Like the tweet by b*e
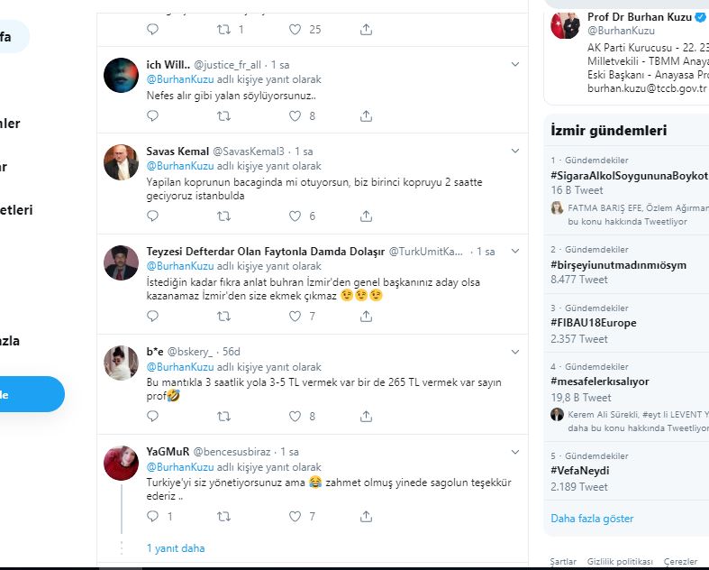This screenshot has width=709, height=570. (295, 417)
